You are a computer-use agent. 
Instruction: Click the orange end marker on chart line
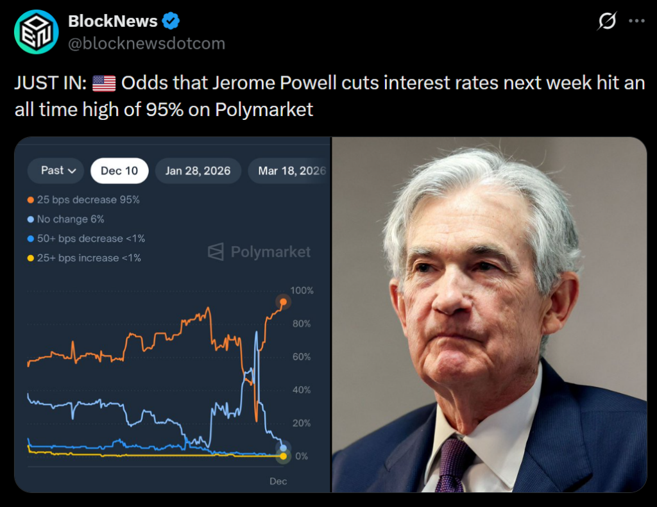coord(283,301)
